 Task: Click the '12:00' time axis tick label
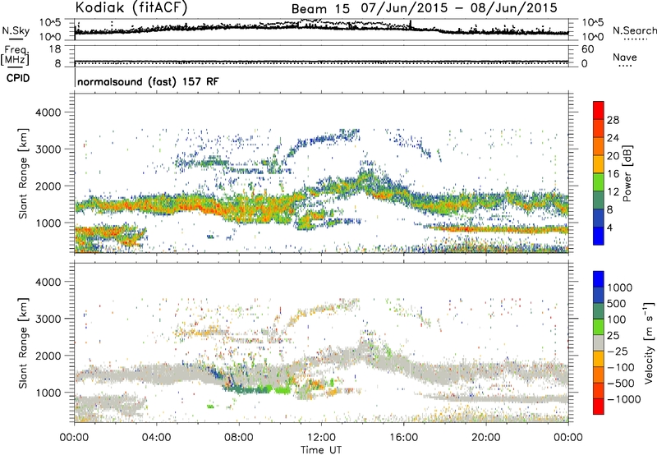click(321, 438)
